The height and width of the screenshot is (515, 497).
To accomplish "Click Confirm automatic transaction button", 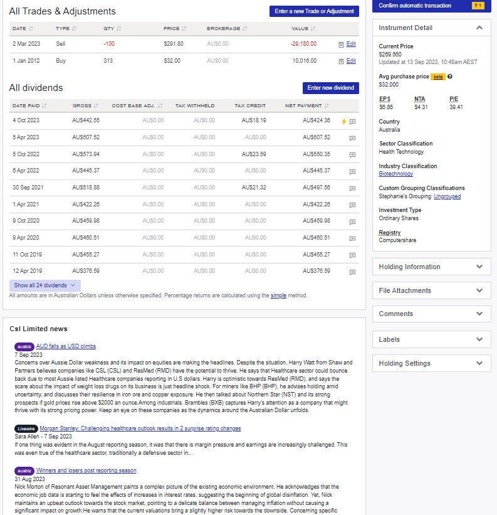I will pos(432,6).
